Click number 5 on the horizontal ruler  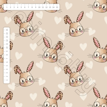click(x=21, y=7)
